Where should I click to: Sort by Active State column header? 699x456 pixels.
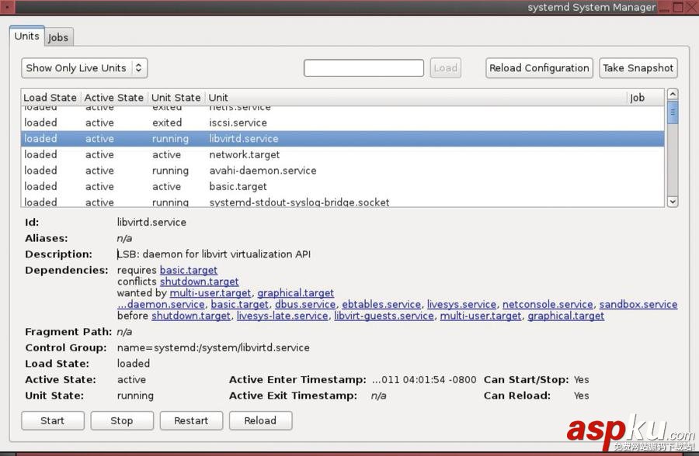114,98
